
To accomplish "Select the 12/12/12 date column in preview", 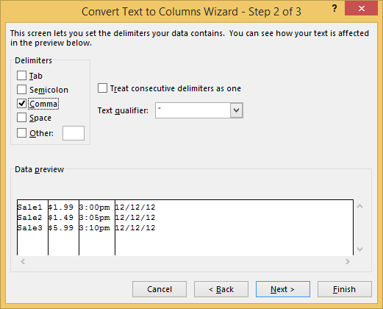I will coord(234,227).
